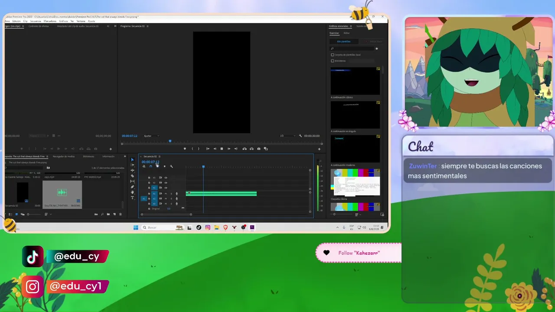555x312 pixels.
Task: Switch to Controles de efectos tab
Action: click(39, 26)
